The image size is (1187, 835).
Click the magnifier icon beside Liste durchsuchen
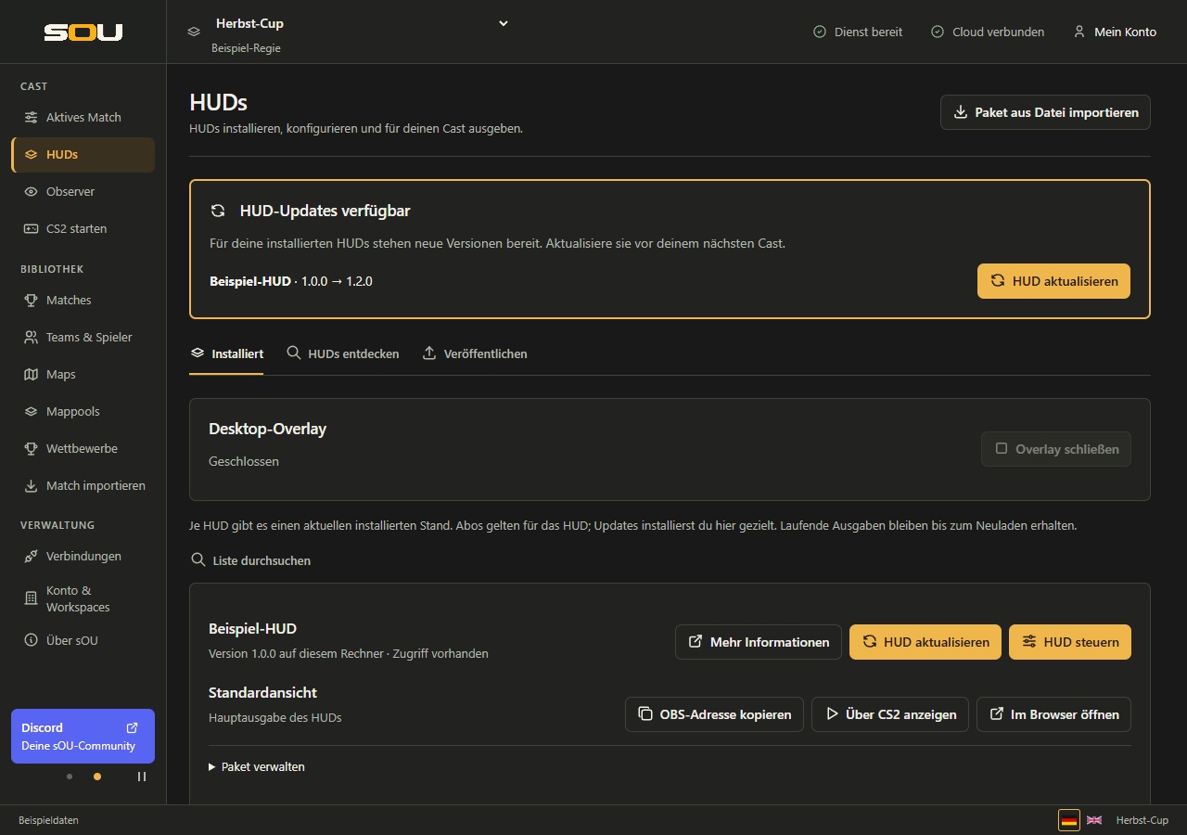(198, 560)
